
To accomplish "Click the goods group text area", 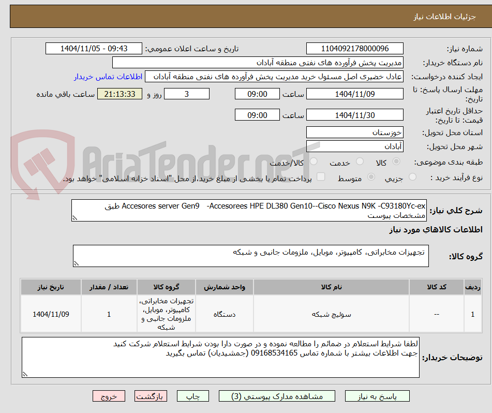I will click(251, 256).
